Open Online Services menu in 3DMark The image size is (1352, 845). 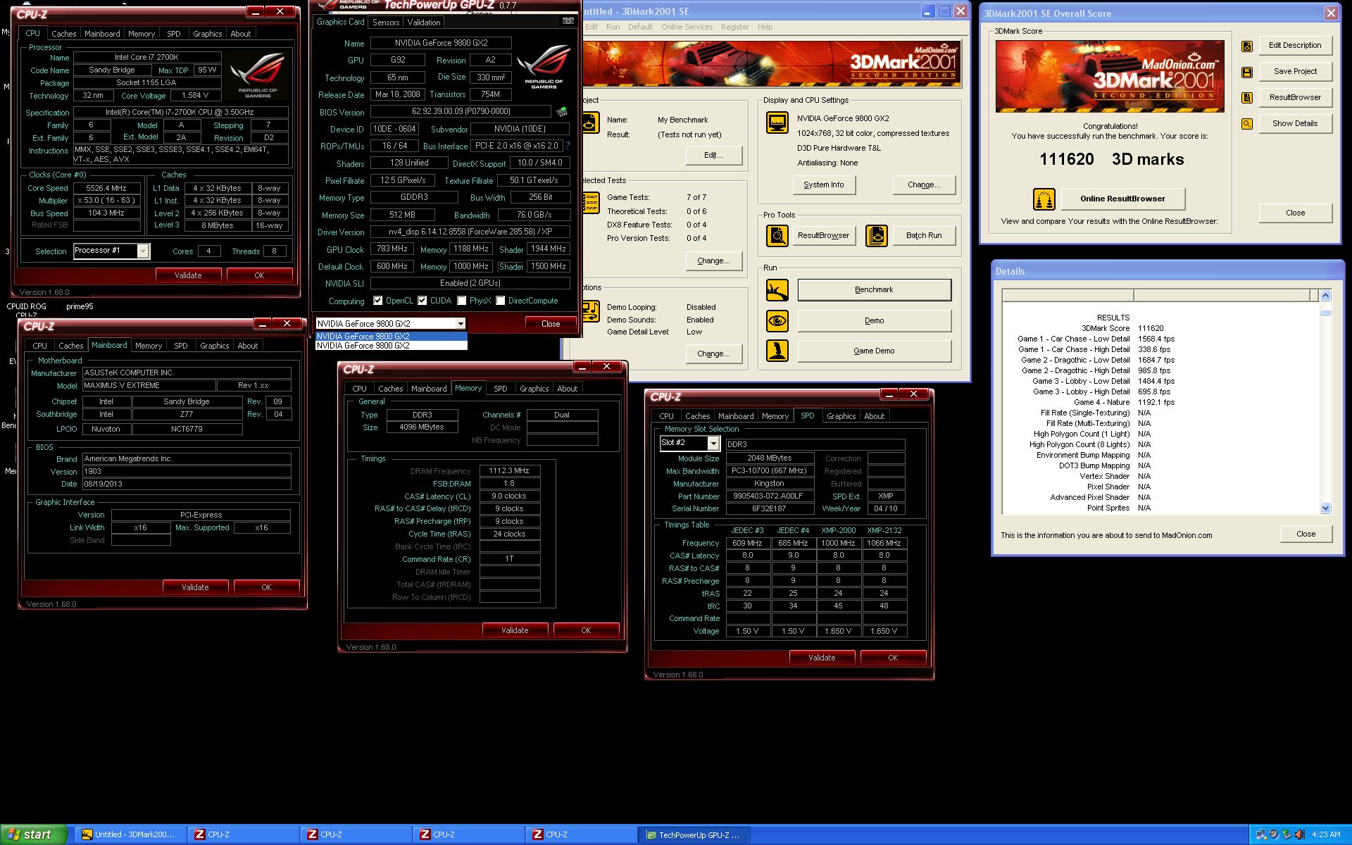point(687,27)
